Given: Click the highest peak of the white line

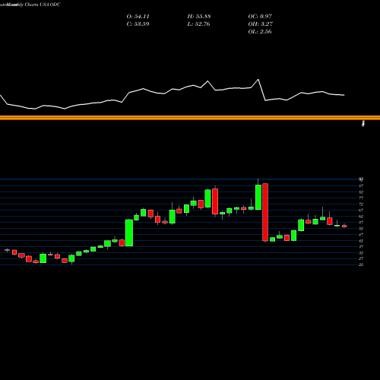Looking at the screenshot, I should pos(258,80).
